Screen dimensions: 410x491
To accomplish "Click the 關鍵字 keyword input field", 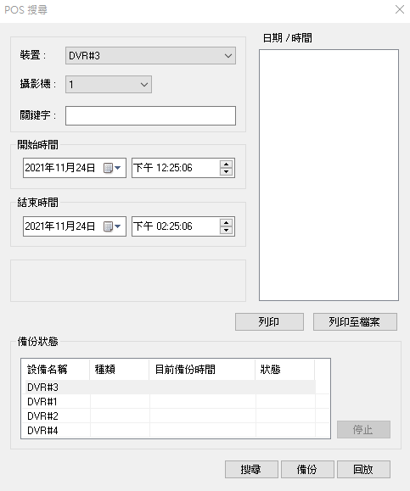I will click(150, 115).
